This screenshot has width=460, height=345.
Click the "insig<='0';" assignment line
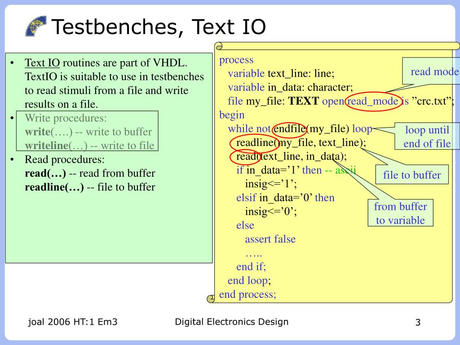point(271,212)
